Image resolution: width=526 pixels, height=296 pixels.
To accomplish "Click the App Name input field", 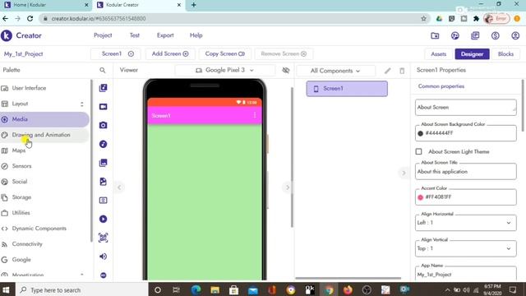I will (x=466, y=274).
